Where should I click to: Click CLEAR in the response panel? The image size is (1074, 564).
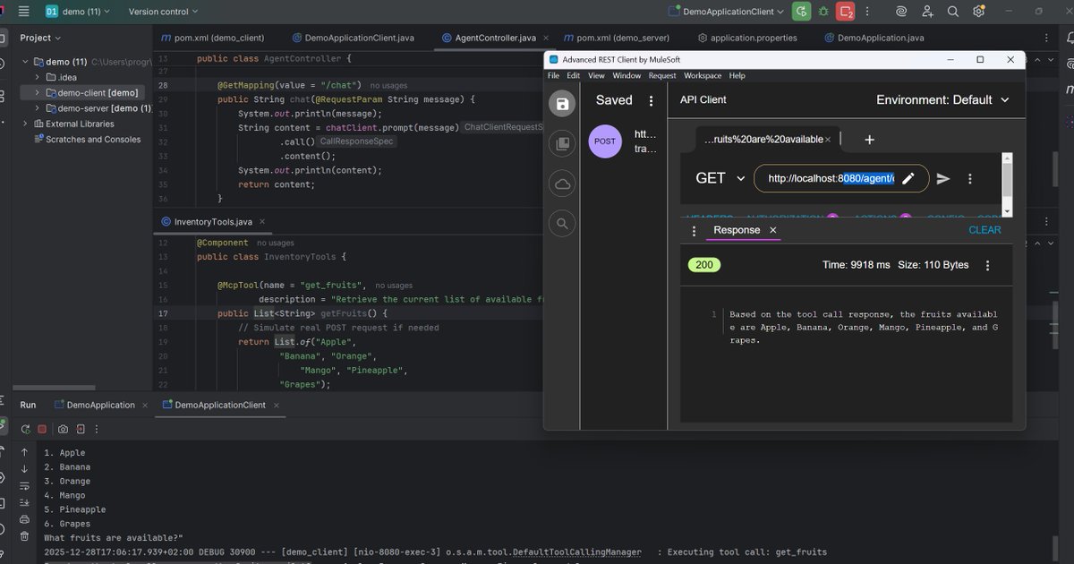(984, 230)
